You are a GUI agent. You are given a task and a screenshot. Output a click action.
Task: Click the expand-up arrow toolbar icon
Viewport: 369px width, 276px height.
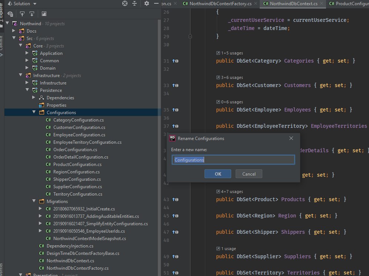[x=22, y=14]
